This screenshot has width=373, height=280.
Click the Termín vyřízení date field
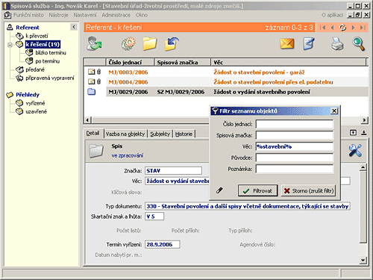click(163, 244)
